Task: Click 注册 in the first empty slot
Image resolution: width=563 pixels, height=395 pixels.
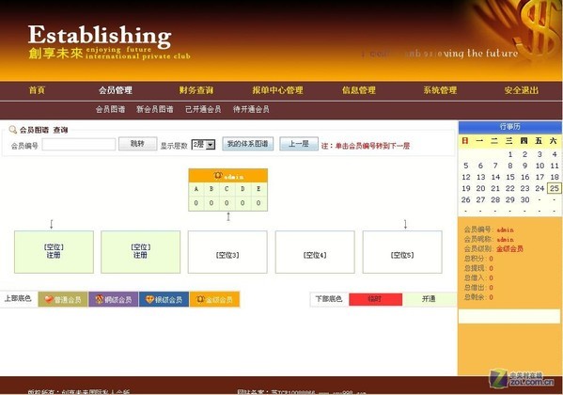Action: coord(54,255)
